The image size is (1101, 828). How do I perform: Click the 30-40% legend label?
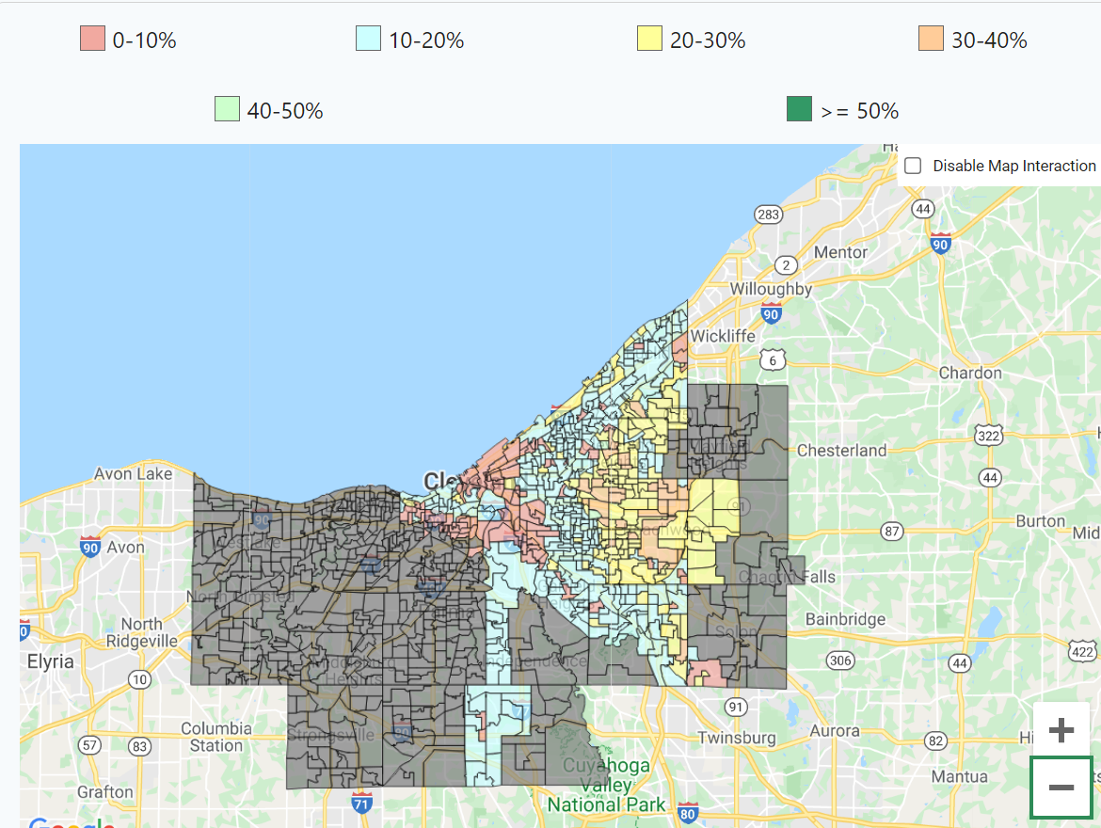point(989,40)
